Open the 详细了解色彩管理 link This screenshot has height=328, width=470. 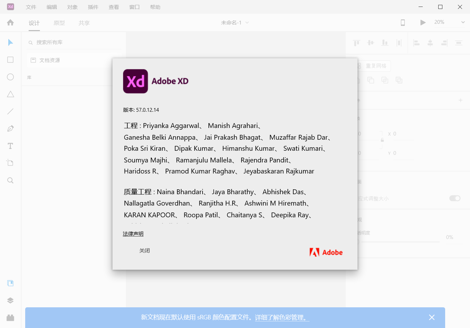pos(282,317)
